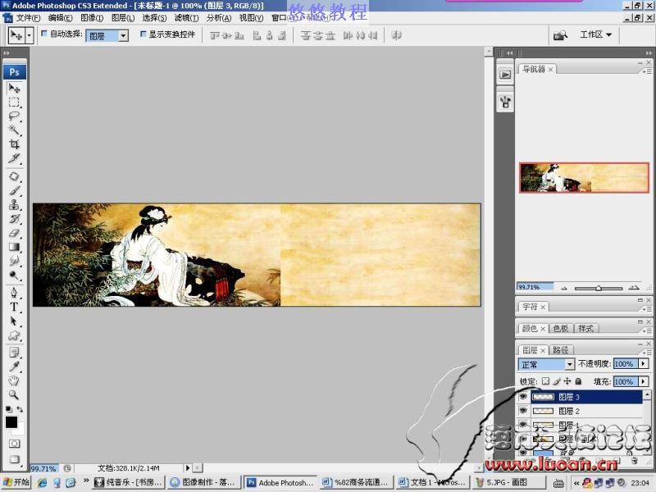Open the 工作区 workspace dropdown
This screenshot has width=656, height=492.
(x=596, y=34)
